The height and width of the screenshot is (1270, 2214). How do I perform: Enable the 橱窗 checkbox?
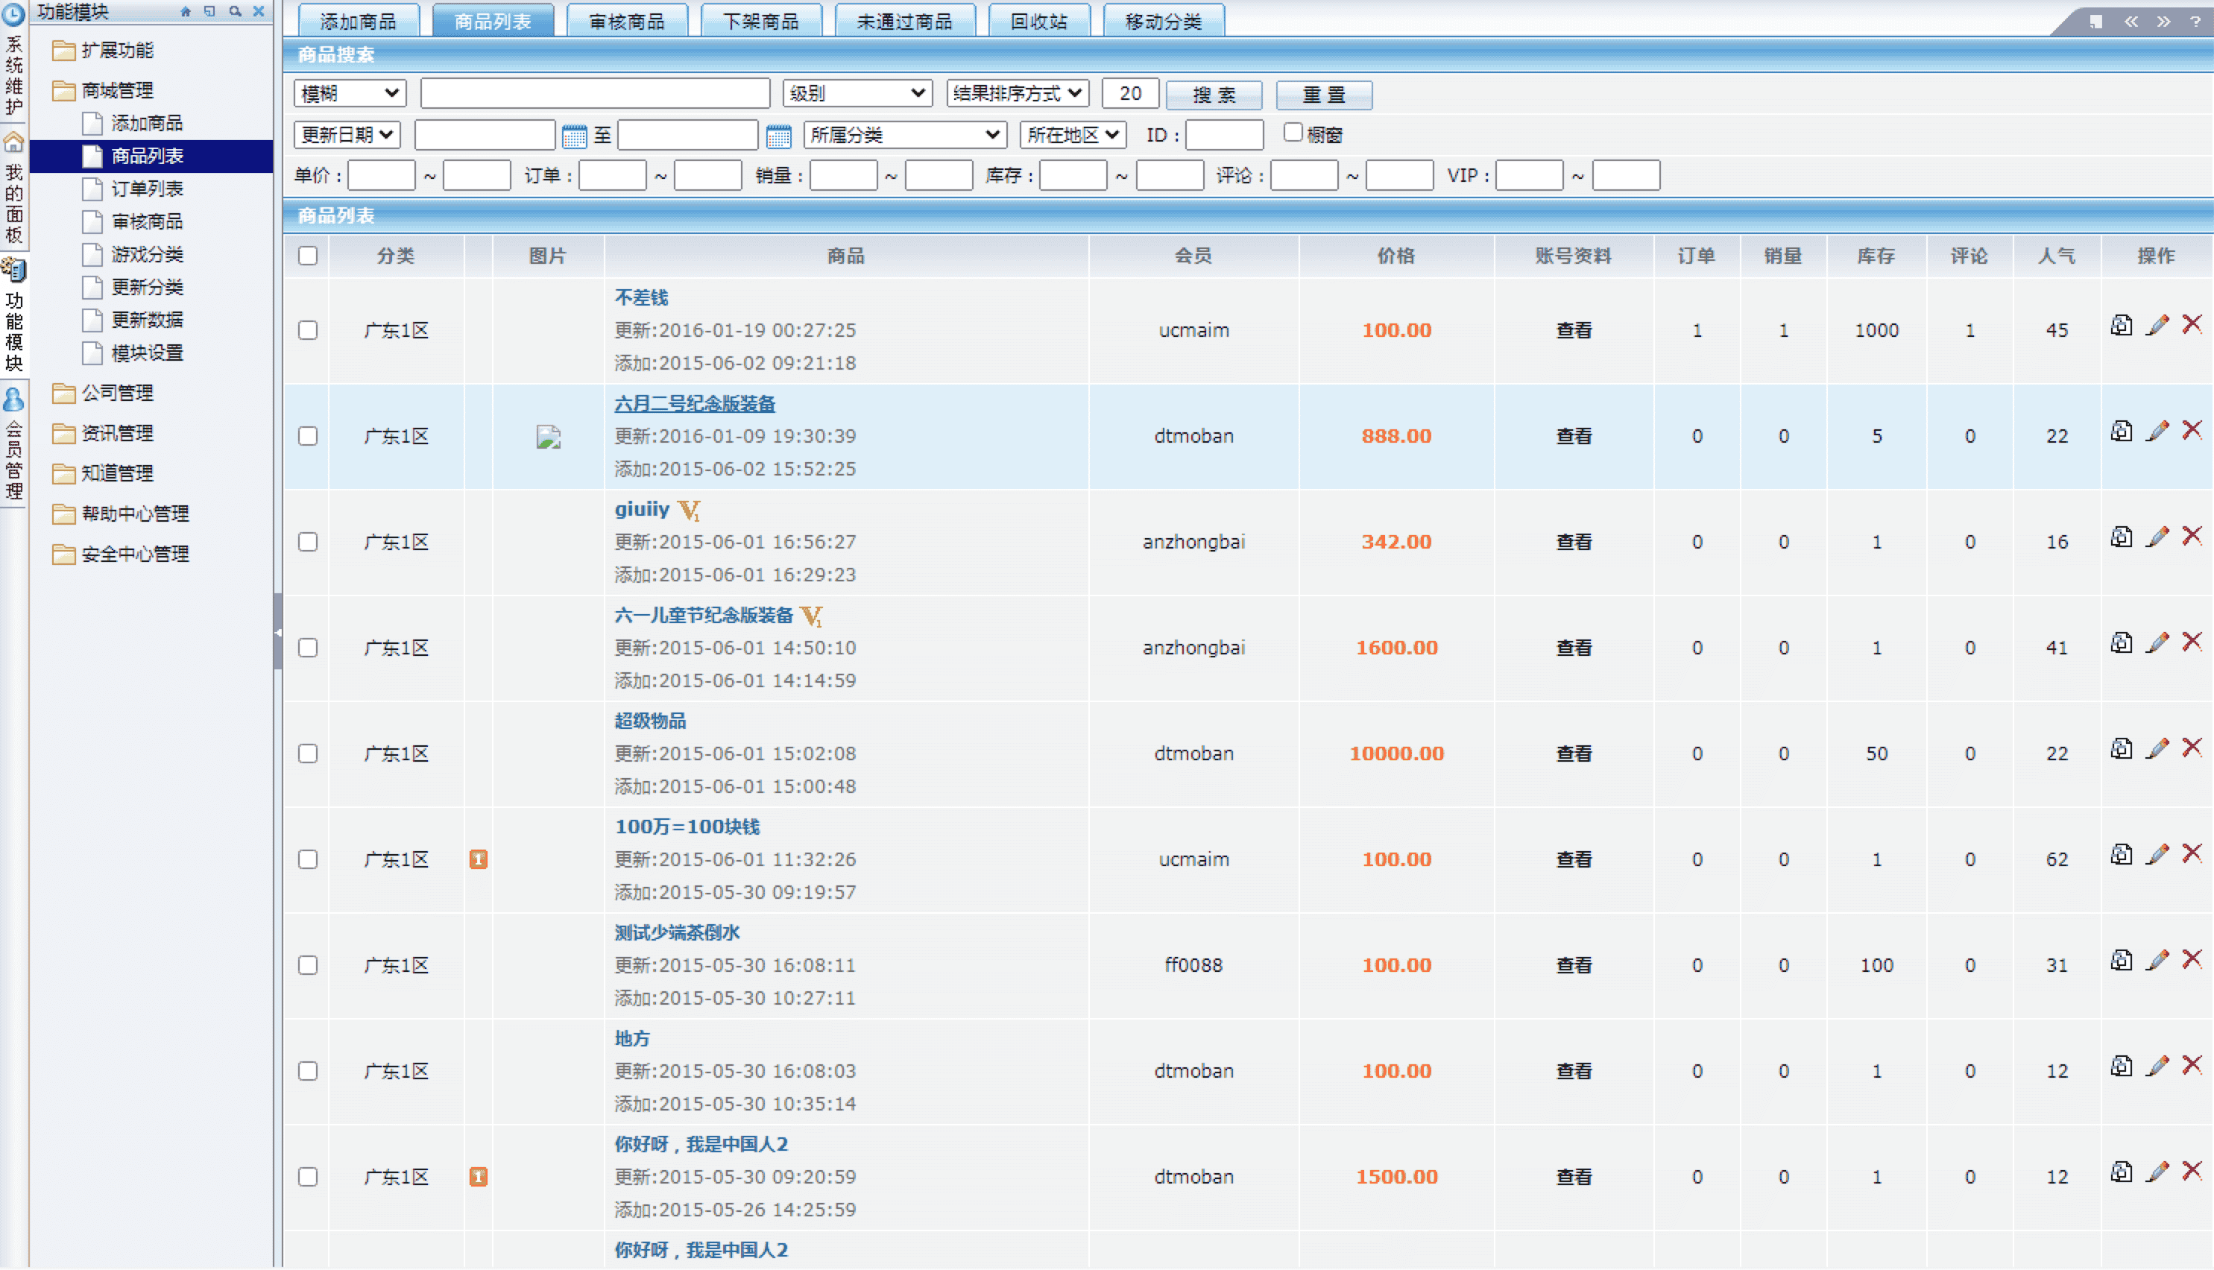(1293, 133)
